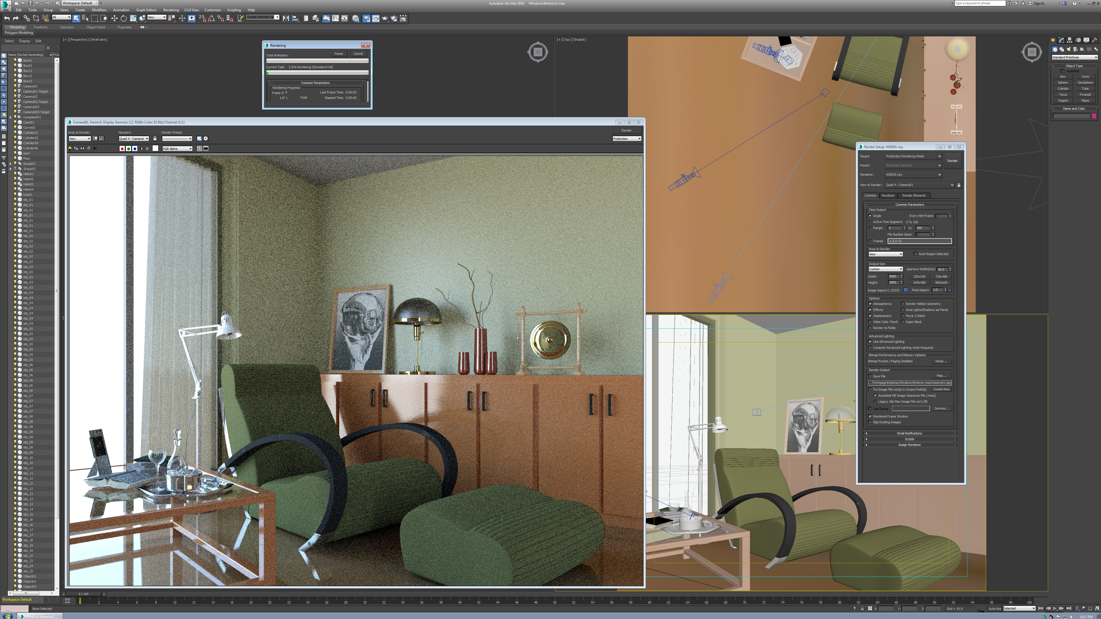Open Environment and Effects dialog icon

[x=206, y=138]
